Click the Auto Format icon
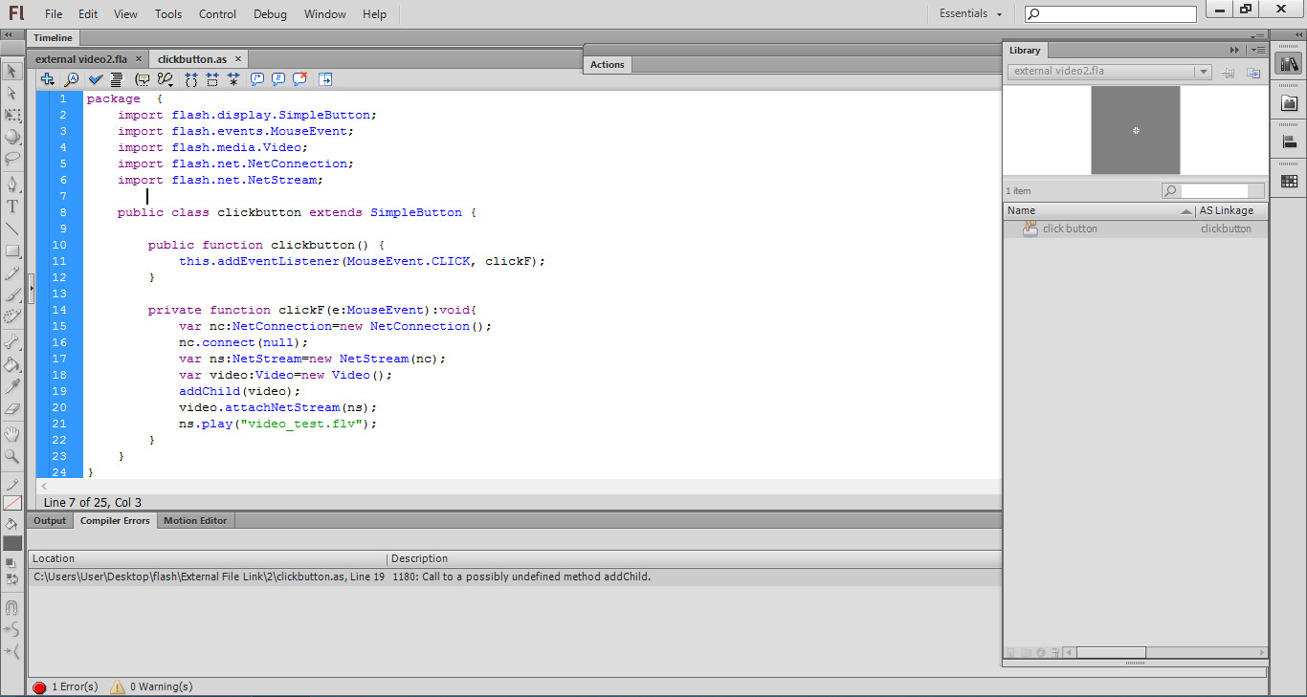This screenshot has width=1307, height=697. tap(117, 79)
